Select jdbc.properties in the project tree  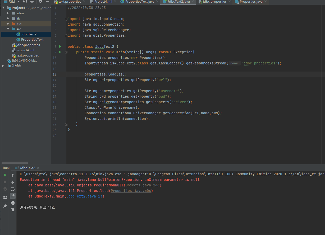point(26,45)
